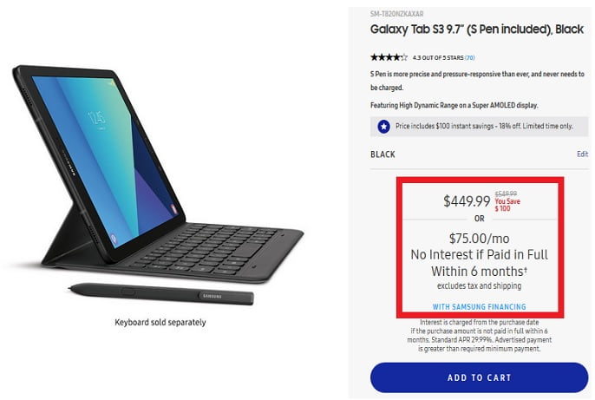
Task: Click the crossed-out original price
Action: (x=506, y=194)
